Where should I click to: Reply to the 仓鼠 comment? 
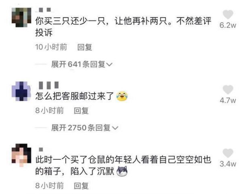(x=81, y=186)
